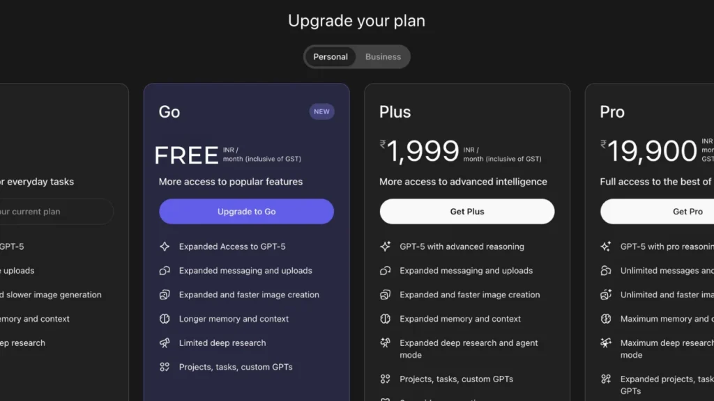Click the deep research icon beside "Limited deep research"
The image size is (714, 401).
165,343
